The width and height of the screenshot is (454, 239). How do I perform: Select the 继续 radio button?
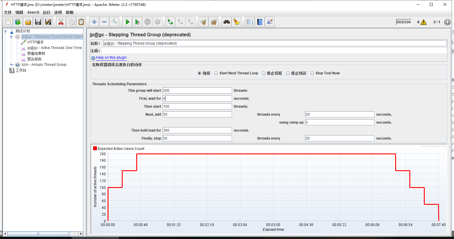[x=200, y=73]
